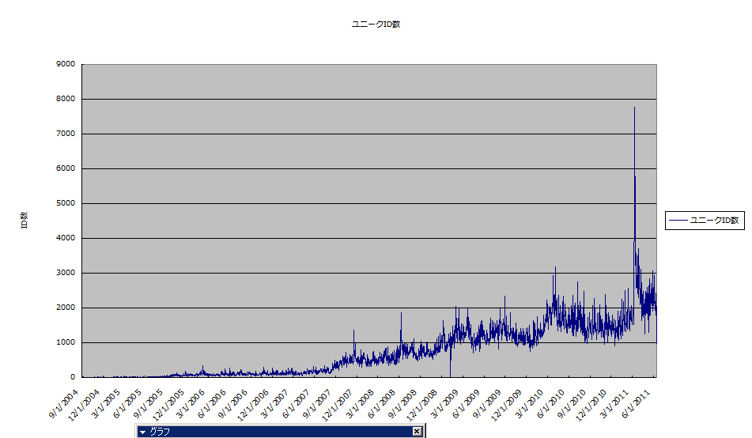Click the 3000 value axis label

[x=66, y=273]
